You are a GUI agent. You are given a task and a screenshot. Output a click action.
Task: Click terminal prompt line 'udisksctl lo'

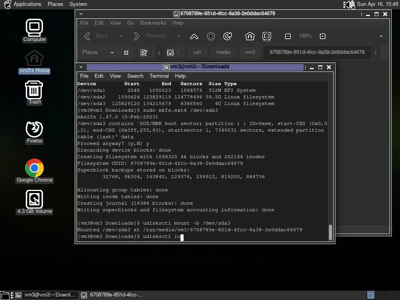(x=130, y=236)
